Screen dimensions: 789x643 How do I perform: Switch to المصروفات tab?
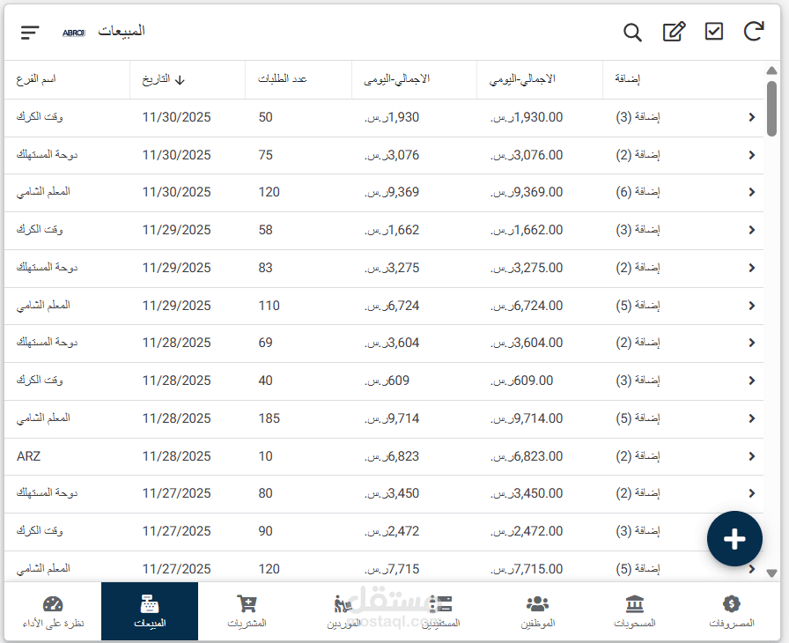pyautogui.click(x=732, y=611)
